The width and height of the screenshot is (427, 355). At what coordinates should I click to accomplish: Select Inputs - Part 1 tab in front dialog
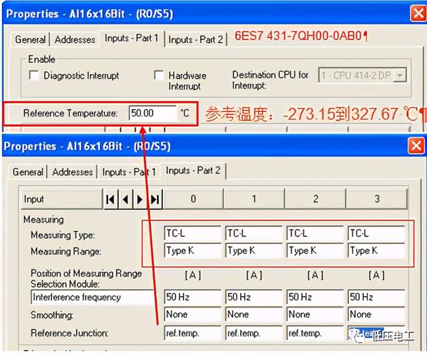tap(129, 172)
